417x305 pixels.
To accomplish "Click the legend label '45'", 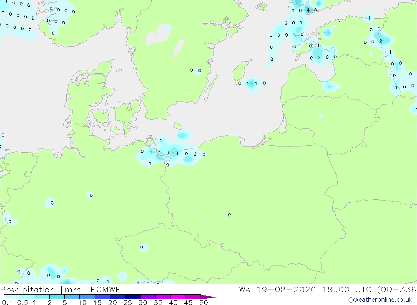I will [x=188, y=303].
